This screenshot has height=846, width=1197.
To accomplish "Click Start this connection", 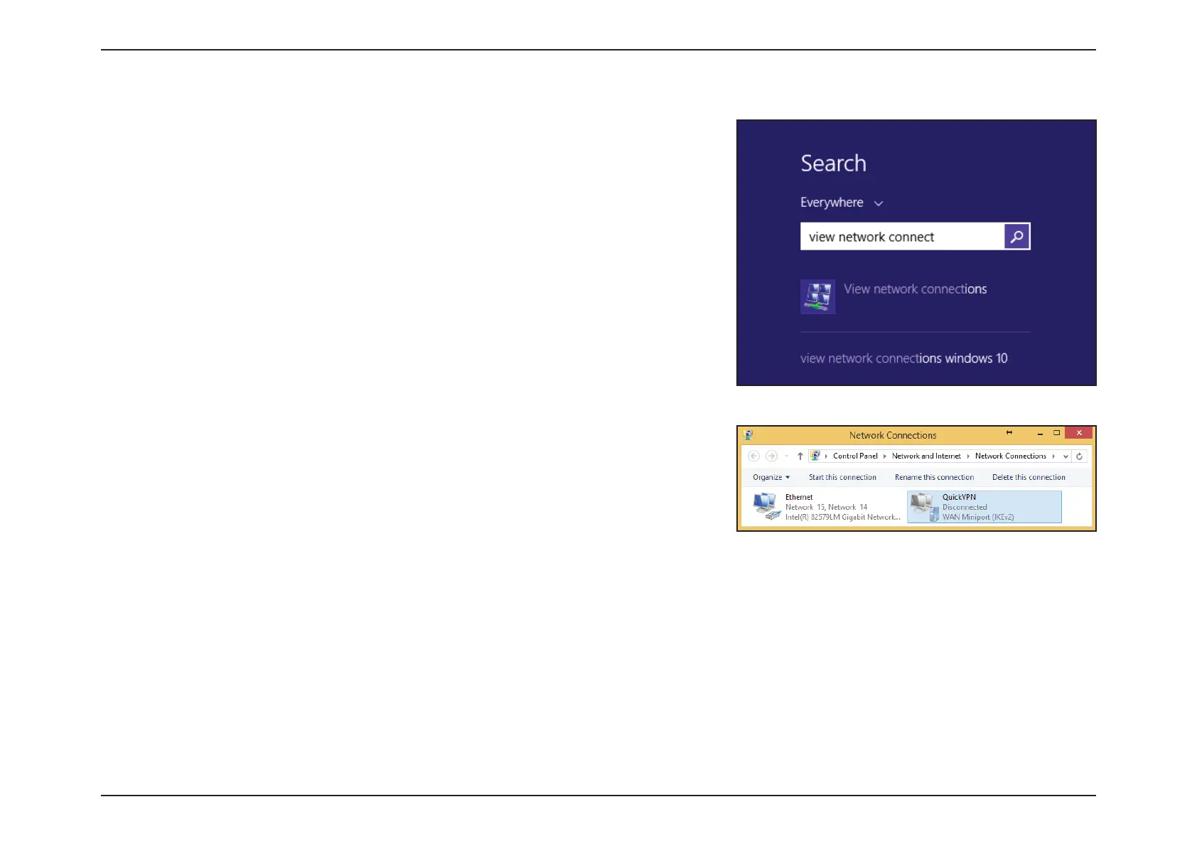I will pyautogui.click(x=842, y=477).
